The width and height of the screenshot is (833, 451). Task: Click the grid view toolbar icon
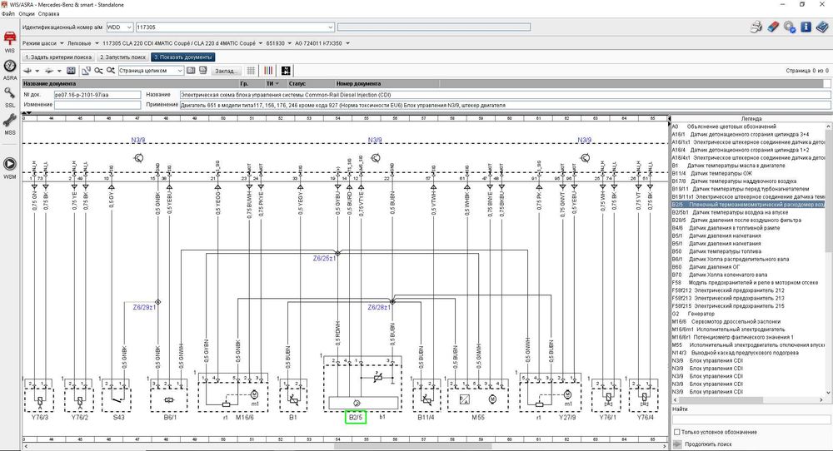(251, 71)
